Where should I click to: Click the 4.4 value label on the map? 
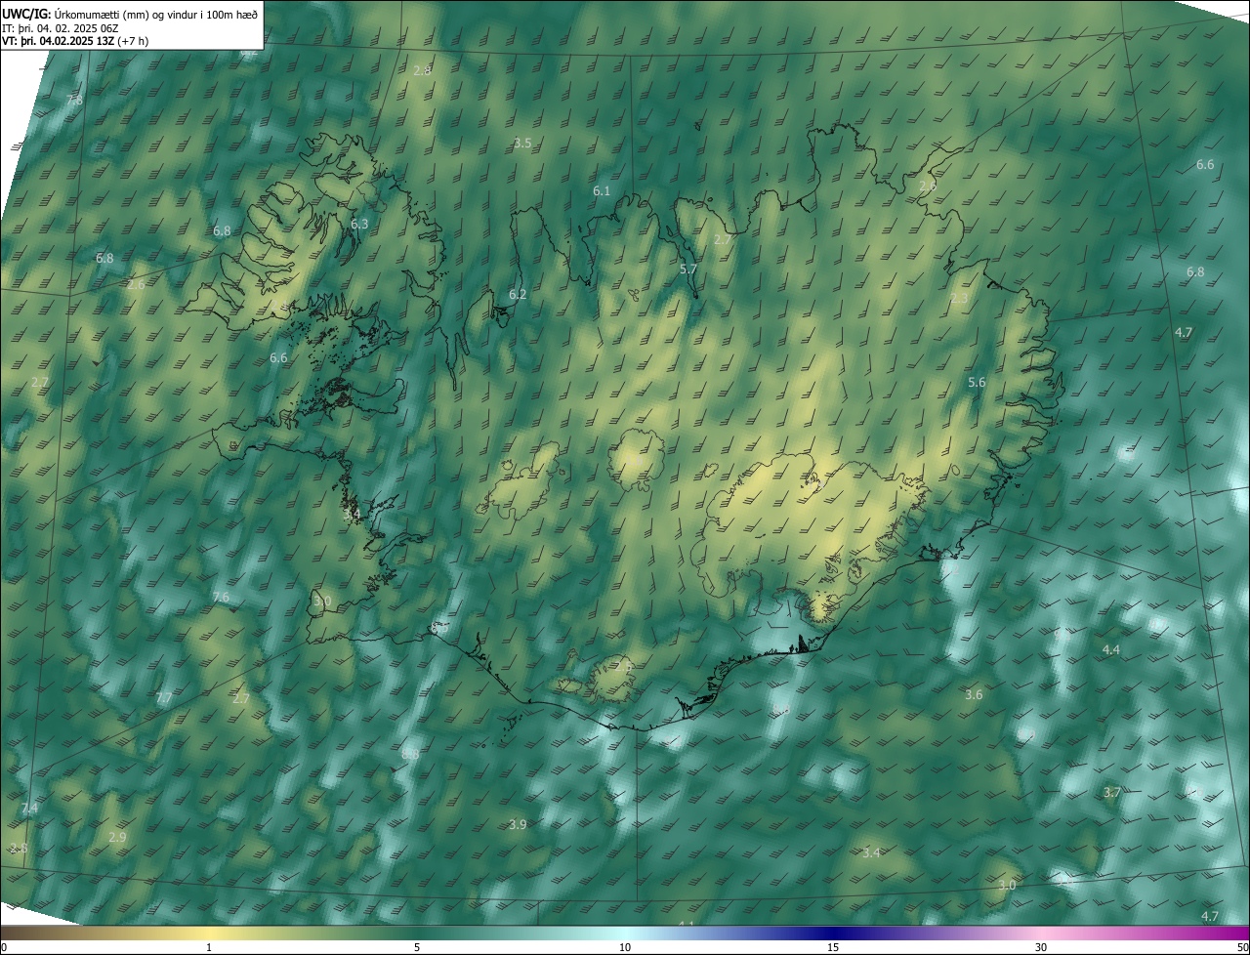coord(1111,650)
